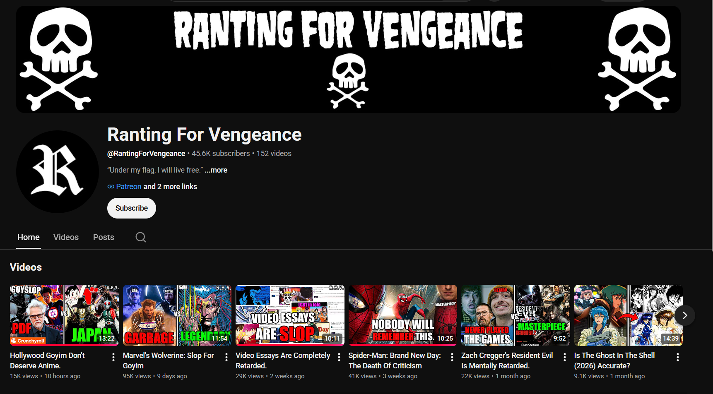Switch to the Home tab
This screenshot has width=713, height=394.
29,237
